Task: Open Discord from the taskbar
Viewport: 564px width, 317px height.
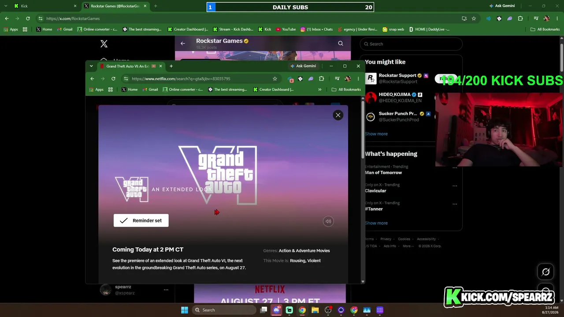Action: point(277,310)
